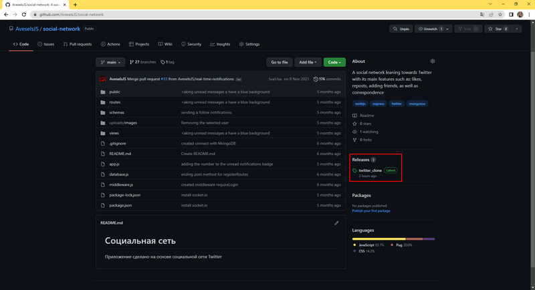
Task: Click translate page icon in address bar
Action: pos(482,14)
